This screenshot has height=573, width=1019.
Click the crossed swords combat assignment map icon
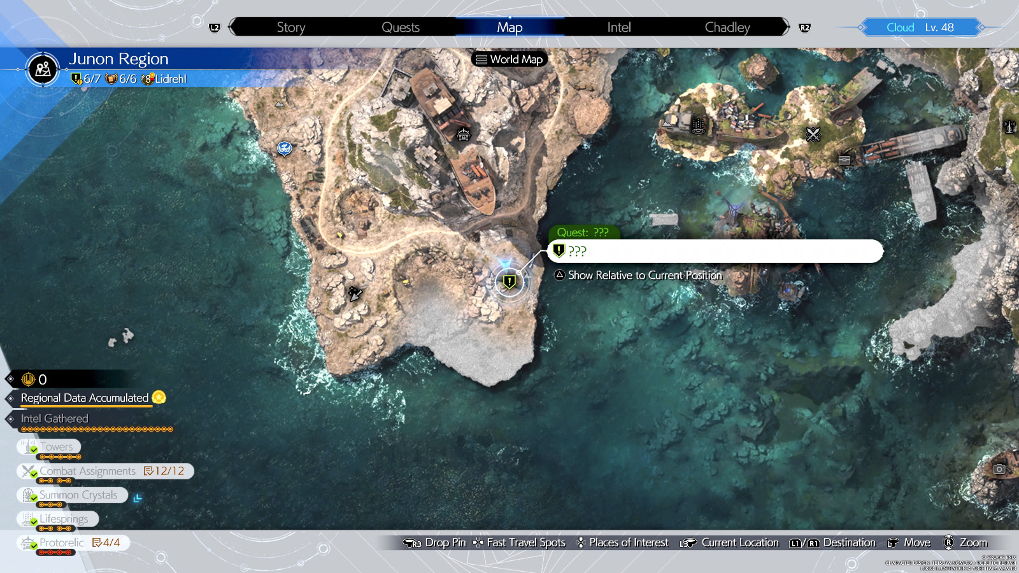click(813, 134)
